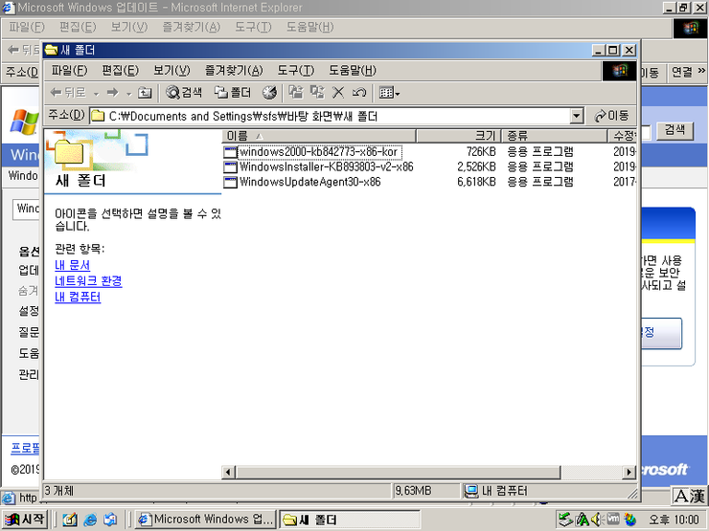Viewport: 709px width, 531px height.
Task: Click the 726KB size cell
Action: point(481,152)
